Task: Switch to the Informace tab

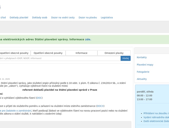Action: tap(81, 53)
